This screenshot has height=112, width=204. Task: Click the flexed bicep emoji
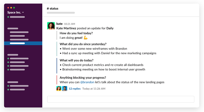86,38
